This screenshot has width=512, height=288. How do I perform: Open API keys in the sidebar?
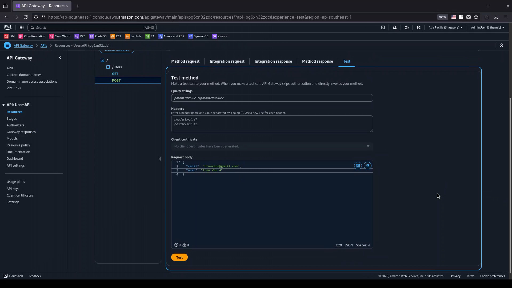(x=13, y=189)
